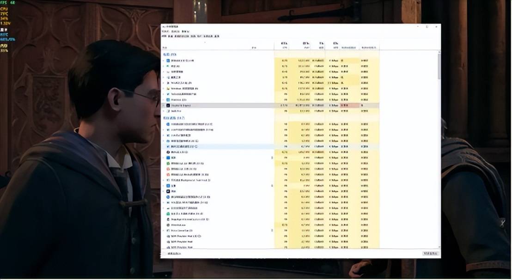Open the 查看 (View) menu

click(185, 31)
